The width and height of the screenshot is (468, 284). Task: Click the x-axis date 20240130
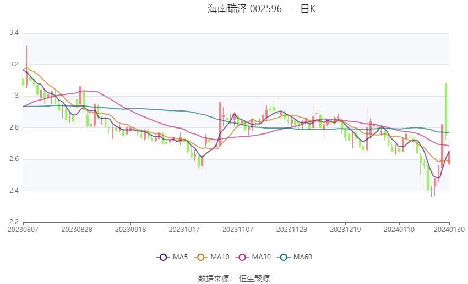(449, 230)
